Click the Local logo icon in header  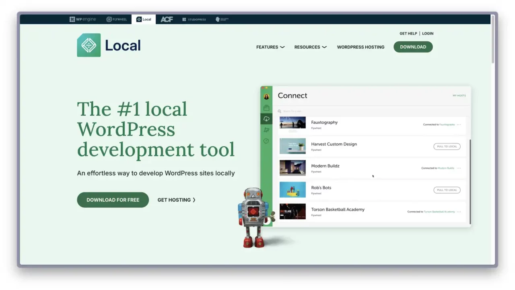[89, 45]
